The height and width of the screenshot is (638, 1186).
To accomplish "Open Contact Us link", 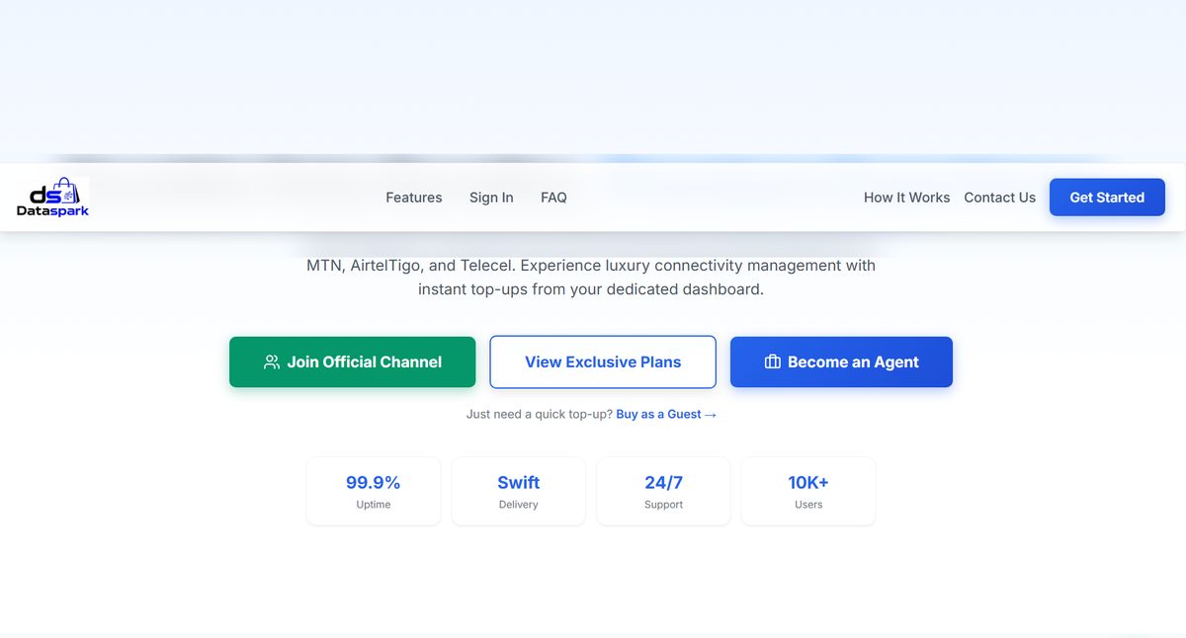I will pos(999,198).
